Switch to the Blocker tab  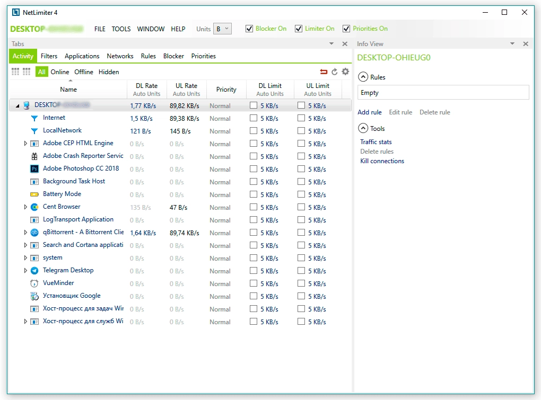[173, 56]
